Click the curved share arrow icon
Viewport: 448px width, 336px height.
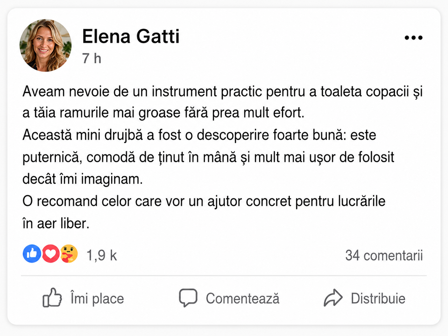tap(333, 298)
